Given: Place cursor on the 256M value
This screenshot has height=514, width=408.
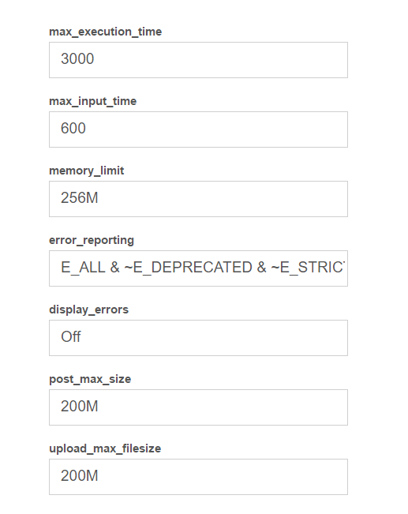Looking at the screenshot, I should [x=79, y=198].
